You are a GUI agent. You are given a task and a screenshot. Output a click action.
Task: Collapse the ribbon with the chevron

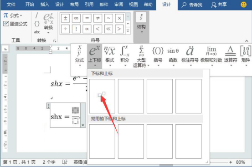tap(247, 41)
